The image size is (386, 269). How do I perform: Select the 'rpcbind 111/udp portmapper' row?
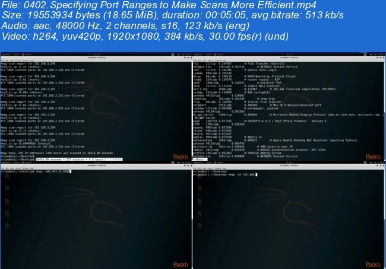236,108
